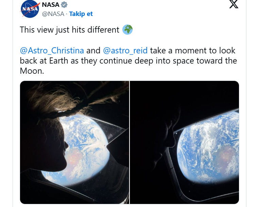Click the phrase 'take a moment to look'
This screenshot has width=276, height=207.
click(x=192, y=51)
